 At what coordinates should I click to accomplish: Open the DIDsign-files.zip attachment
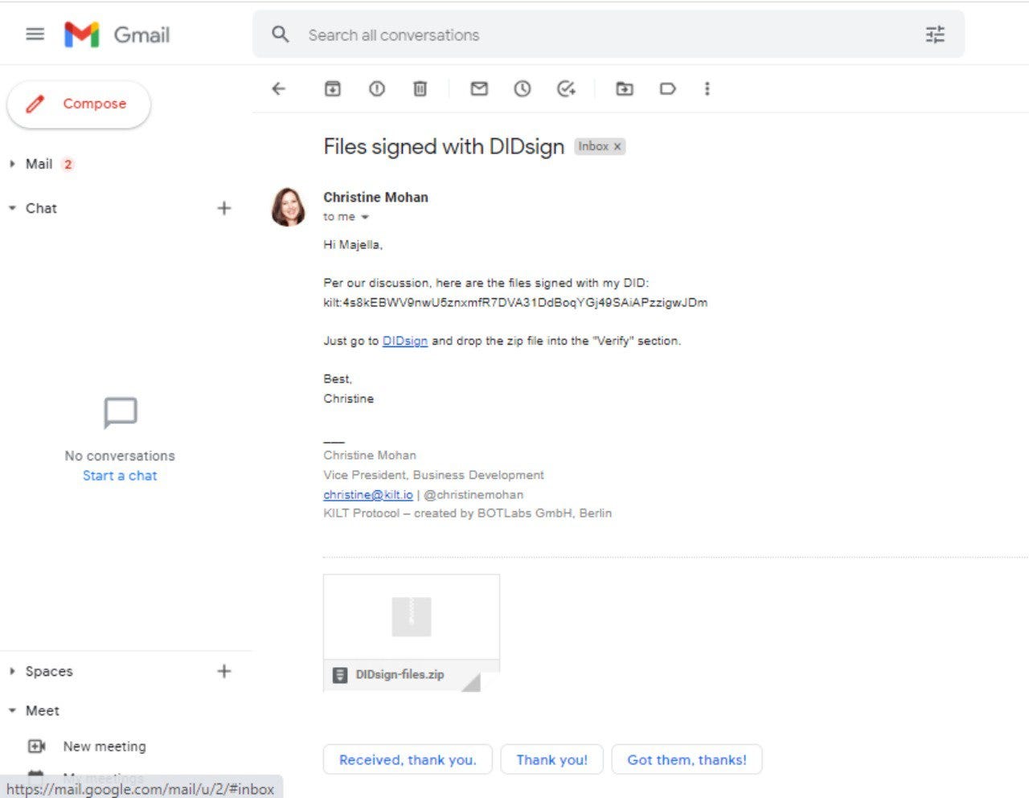412,633
